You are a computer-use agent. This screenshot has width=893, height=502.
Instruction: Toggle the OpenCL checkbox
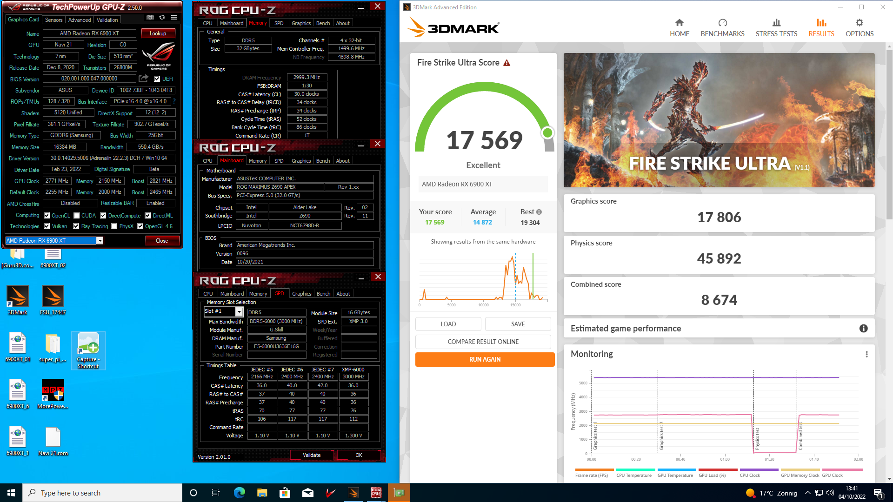[x=47, y=216]
